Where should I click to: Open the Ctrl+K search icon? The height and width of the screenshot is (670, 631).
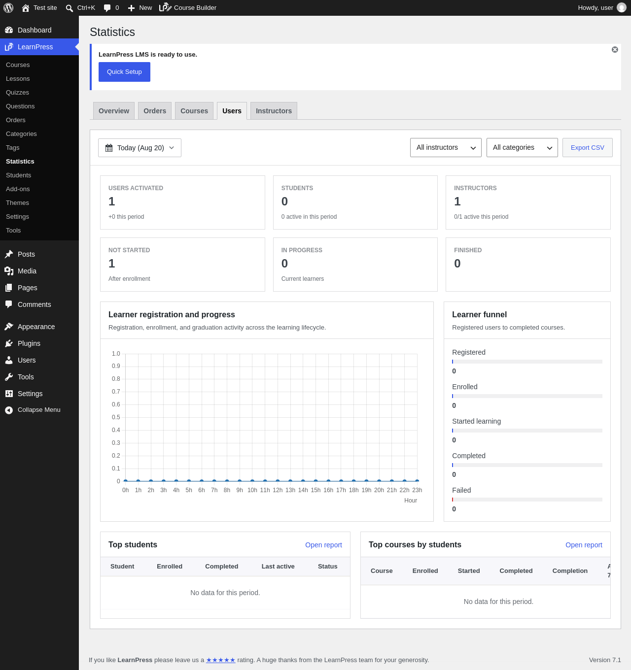tap(70, 8)
